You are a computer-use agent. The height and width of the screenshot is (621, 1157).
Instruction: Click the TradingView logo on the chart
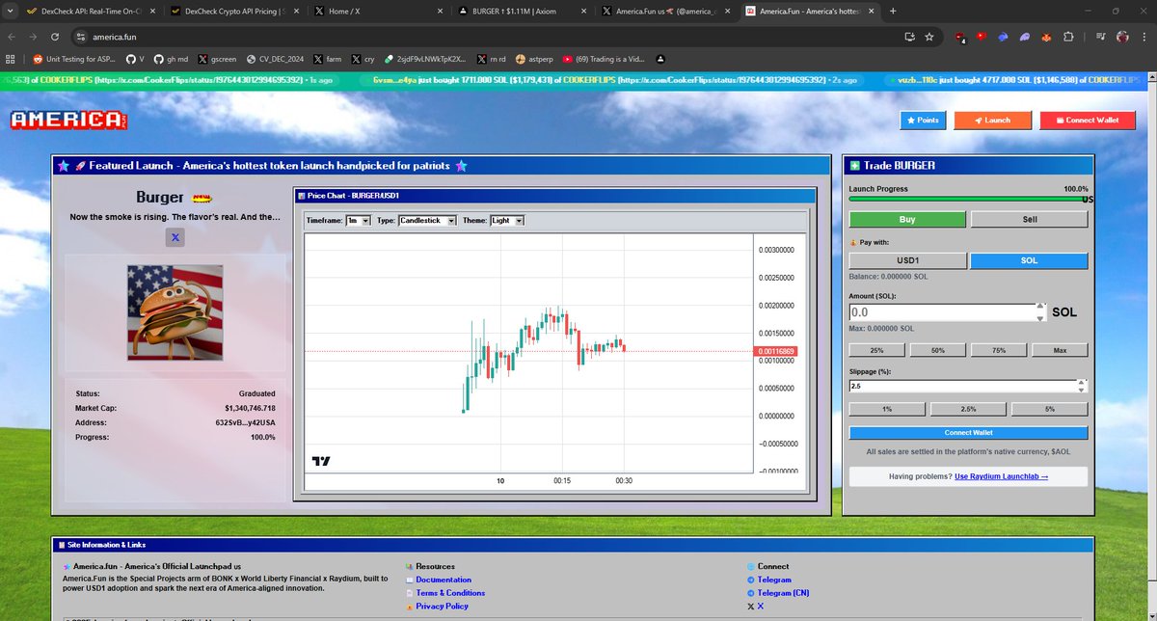tap(321, 461)
